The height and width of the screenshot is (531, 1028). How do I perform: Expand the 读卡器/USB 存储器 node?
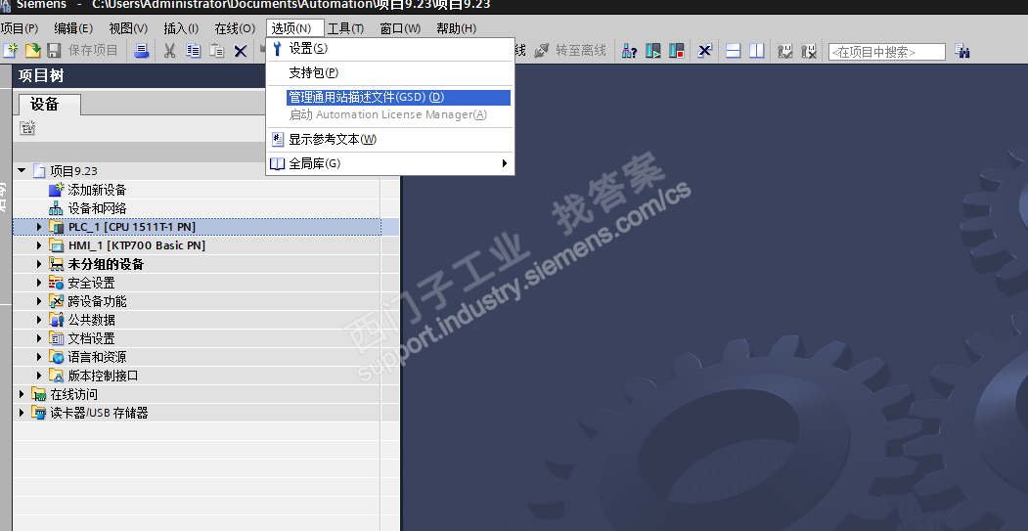tap(22, 413)
